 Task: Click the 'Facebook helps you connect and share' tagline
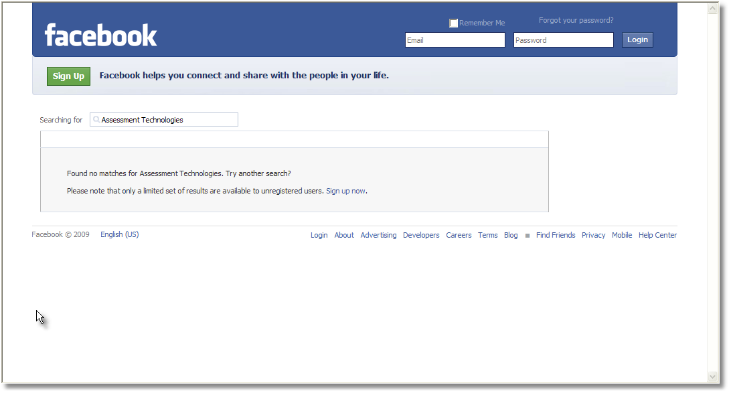click(x=244, y=76)
